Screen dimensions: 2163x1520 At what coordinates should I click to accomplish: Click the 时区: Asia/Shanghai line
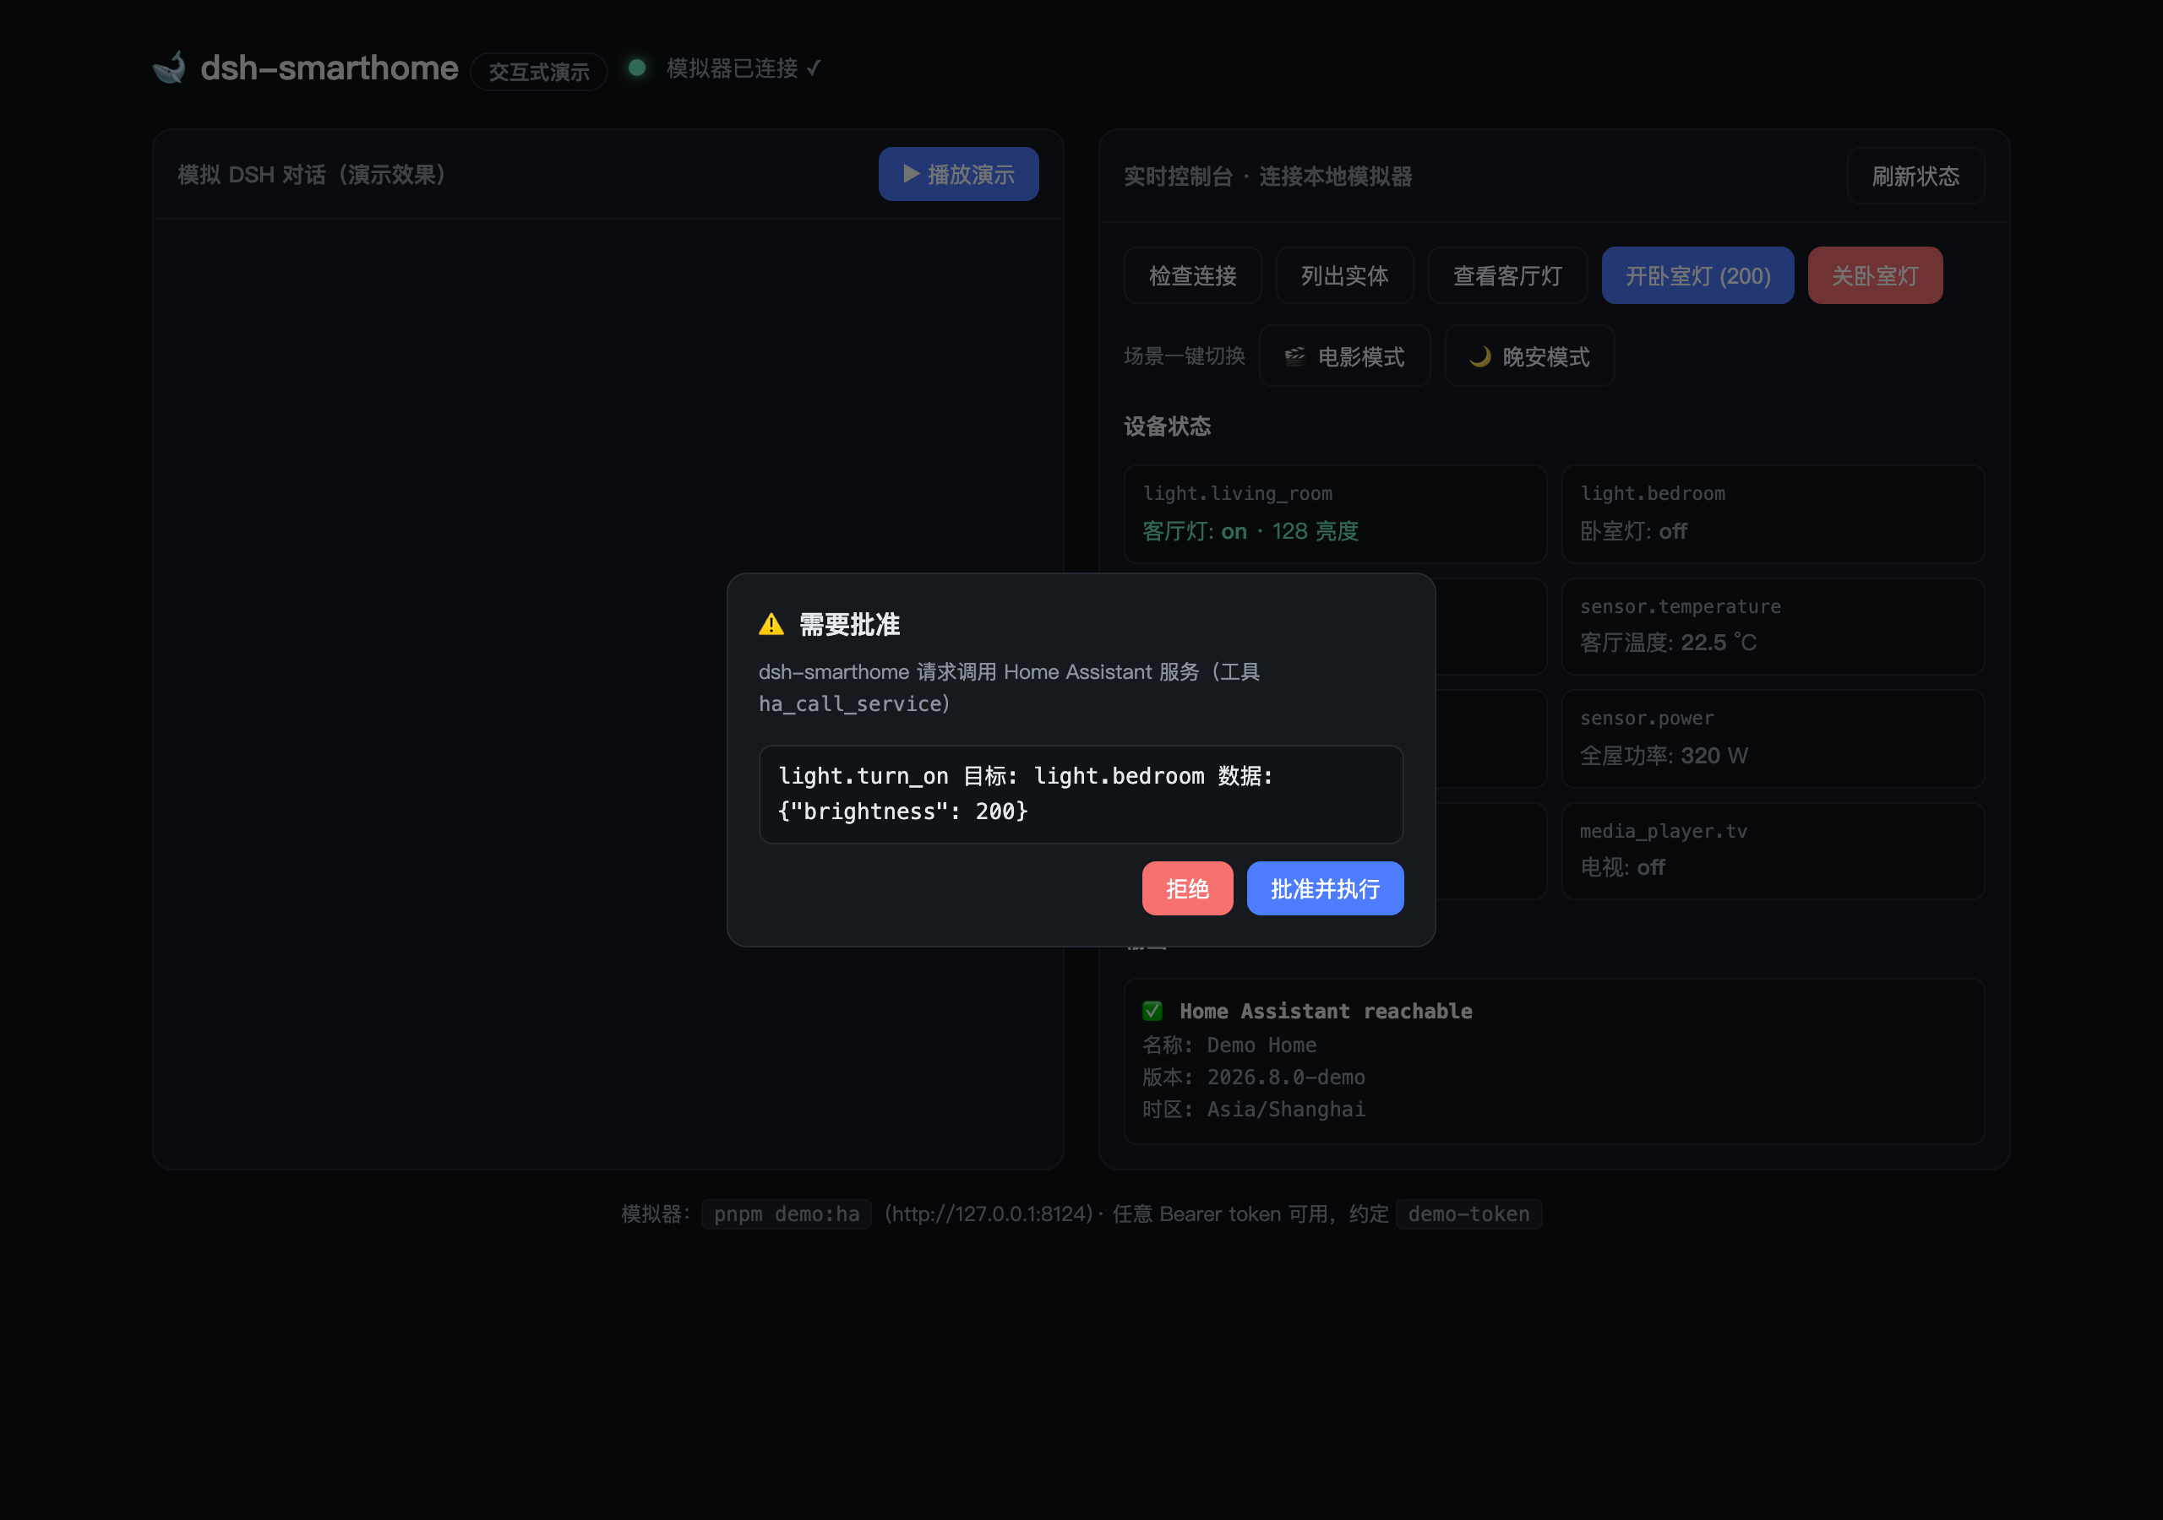point(1254,1109)
